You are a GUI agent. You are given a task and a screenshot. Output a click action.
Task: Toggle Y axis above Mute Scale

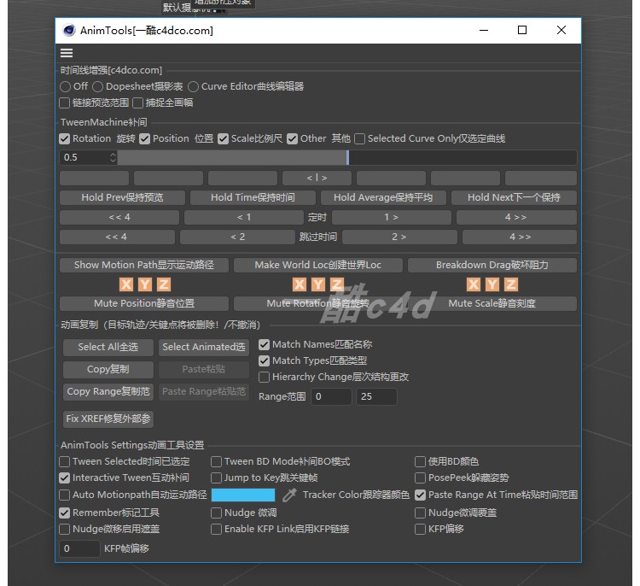pos(492,284)
